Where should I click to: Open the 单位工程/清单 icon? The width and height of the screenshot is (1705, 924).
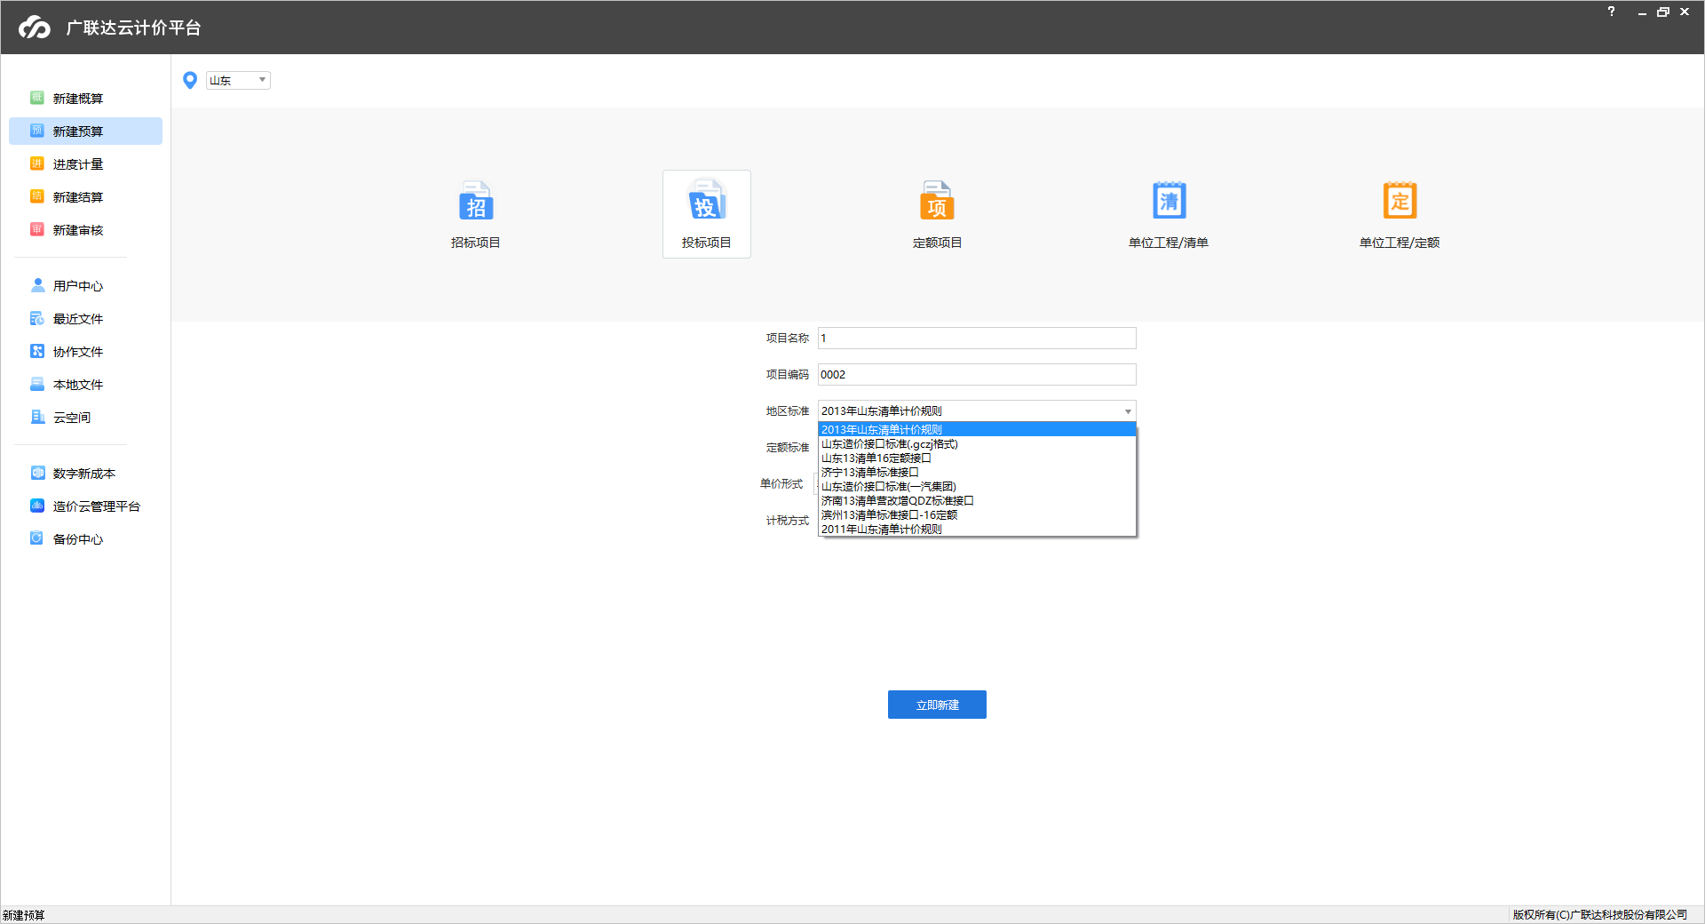[x=1169, y=201]
